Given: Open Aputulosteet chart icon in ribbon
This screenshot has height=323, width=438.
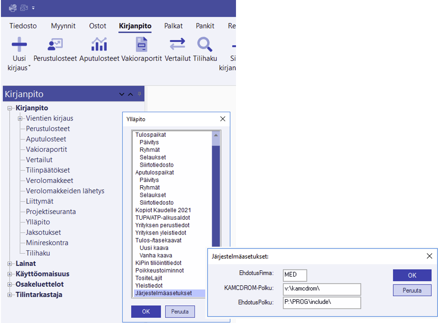Looking at the screenshot, I should pyautogui.click(x=99, y=45).
